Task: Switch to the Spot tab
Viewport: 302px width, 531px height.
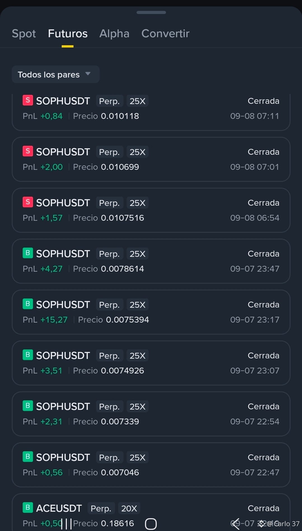Action: pos(24,34)
